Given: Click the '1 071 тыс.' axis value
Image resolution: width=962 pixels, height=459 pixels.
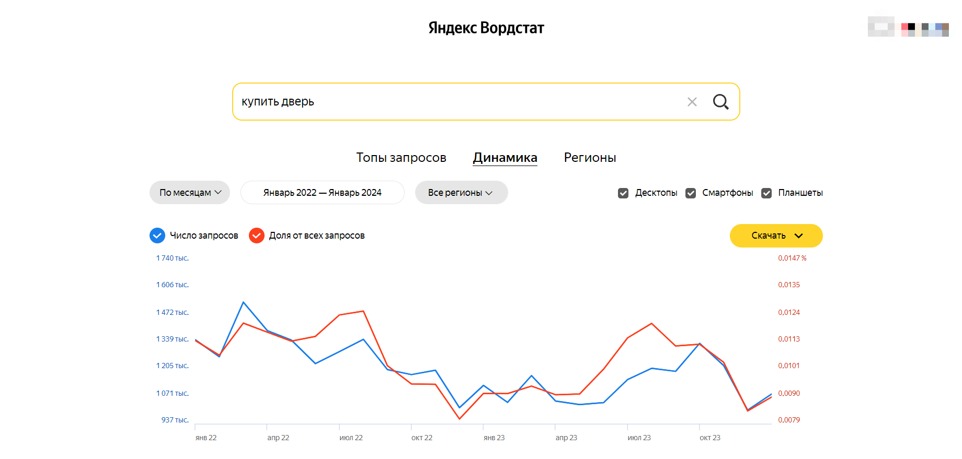Looking at the screenshot, I should [173, 393].
